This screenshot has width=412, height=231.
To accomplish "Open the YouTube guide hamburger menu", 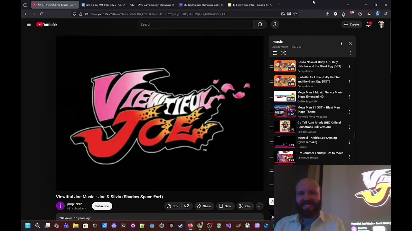I will tap(29, 24).
